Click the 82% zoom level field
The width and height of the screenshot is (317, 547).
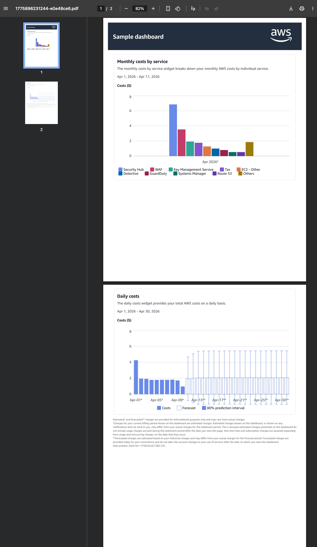[140, 8]
